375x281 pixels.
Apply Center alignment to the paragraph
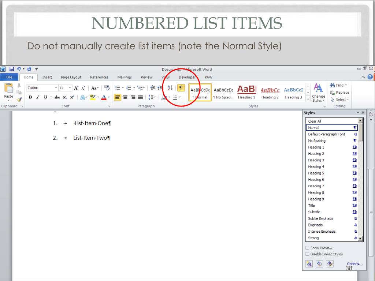(125, 97)
